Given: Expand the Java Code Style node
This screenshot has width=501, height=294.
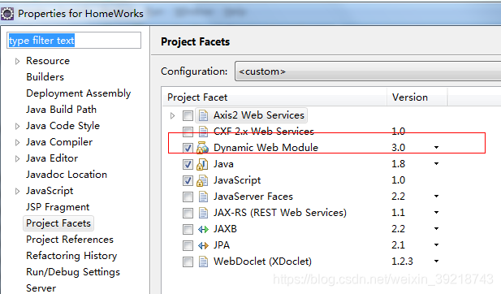Looking at the screenshot, I should (x=17, y=126).
